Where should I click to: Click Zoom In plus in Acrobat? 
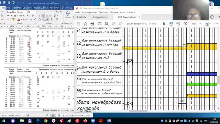tap(185, 24)
